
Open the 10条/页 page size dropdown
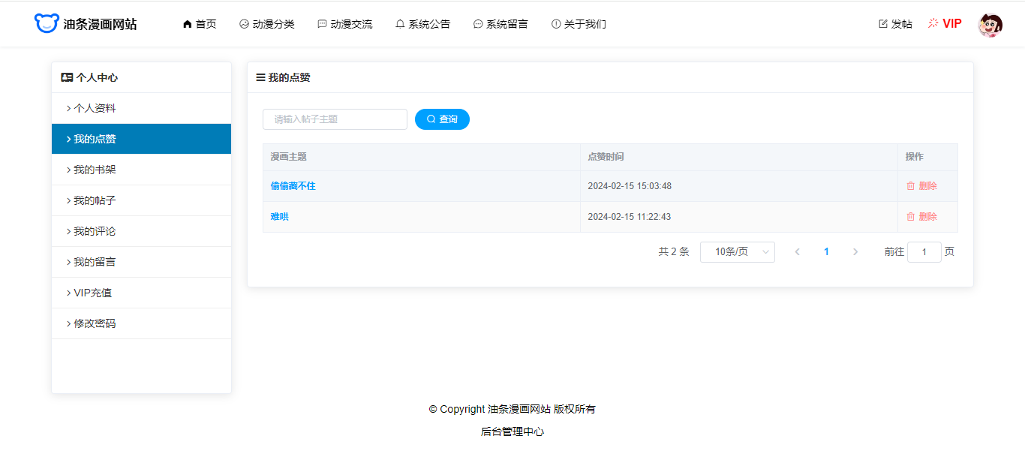(737, 252)
